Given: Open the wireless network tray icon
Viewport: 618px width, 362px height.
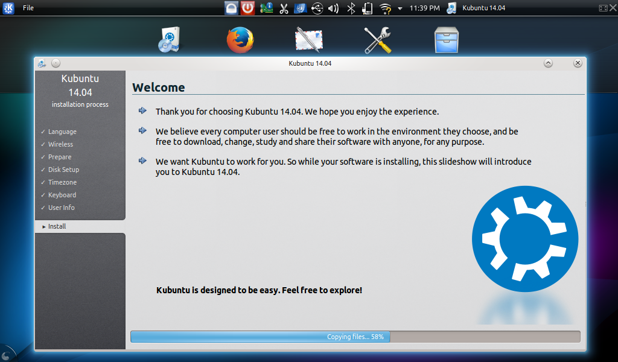Looking at the screenshot, I should coord(385,8).
